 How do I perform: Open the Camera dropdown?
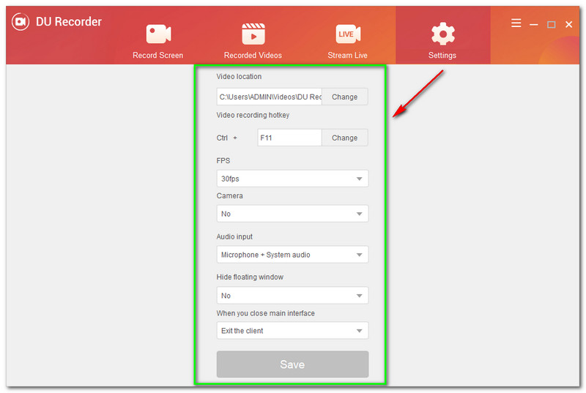pos(292,214)
